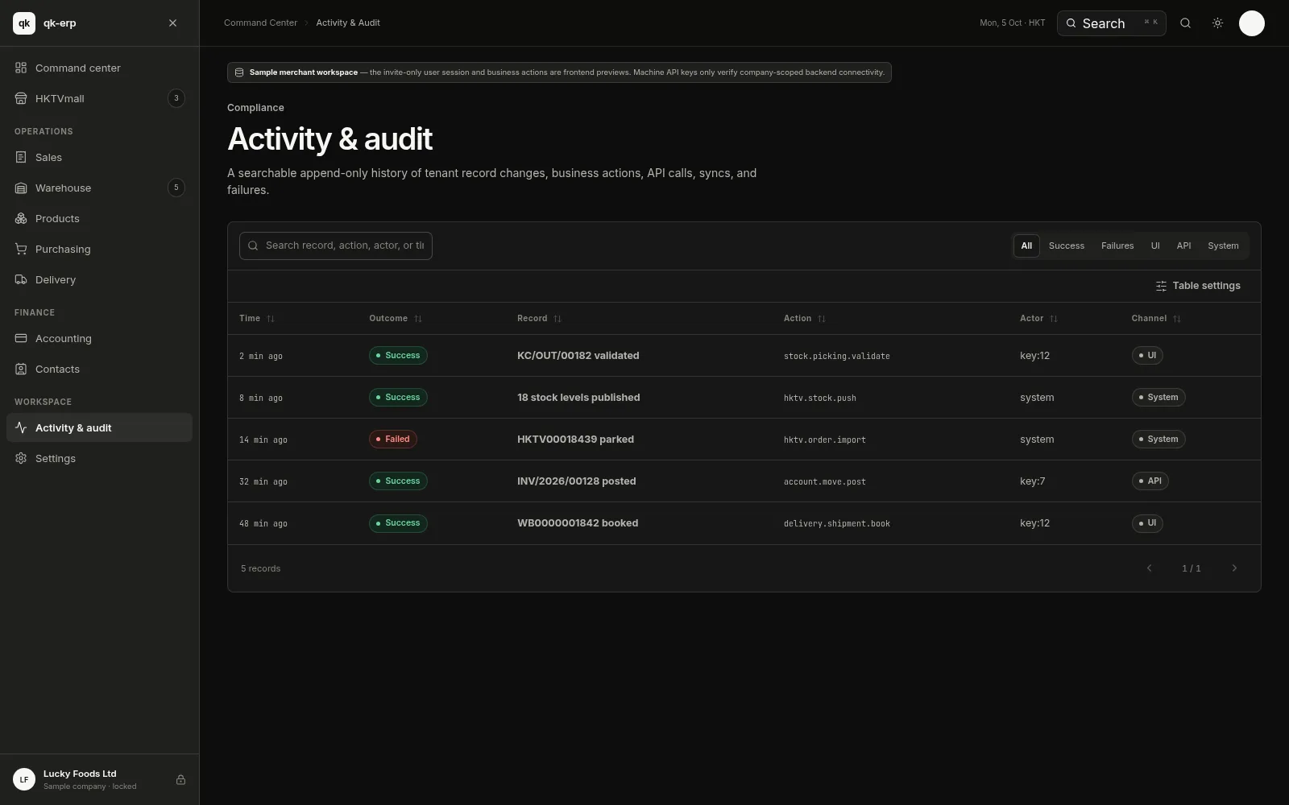
Task: Close the sidebar with the X icon
Action: tap(172, 23)
